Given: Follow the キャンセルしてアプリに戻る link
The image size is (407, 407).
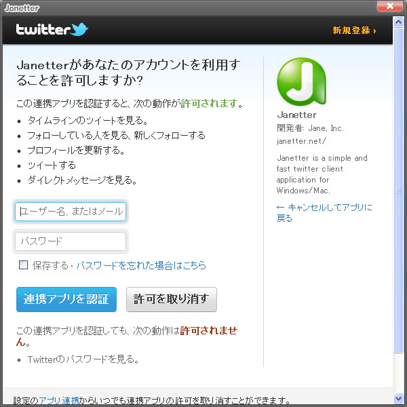Looking at the screenshot, I should click(324, 212).
